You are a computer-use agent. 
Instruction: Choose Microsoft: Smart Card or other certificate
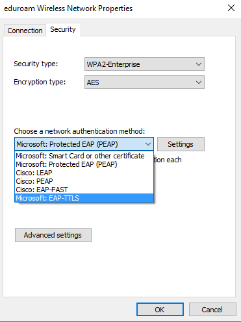point(84,156)
